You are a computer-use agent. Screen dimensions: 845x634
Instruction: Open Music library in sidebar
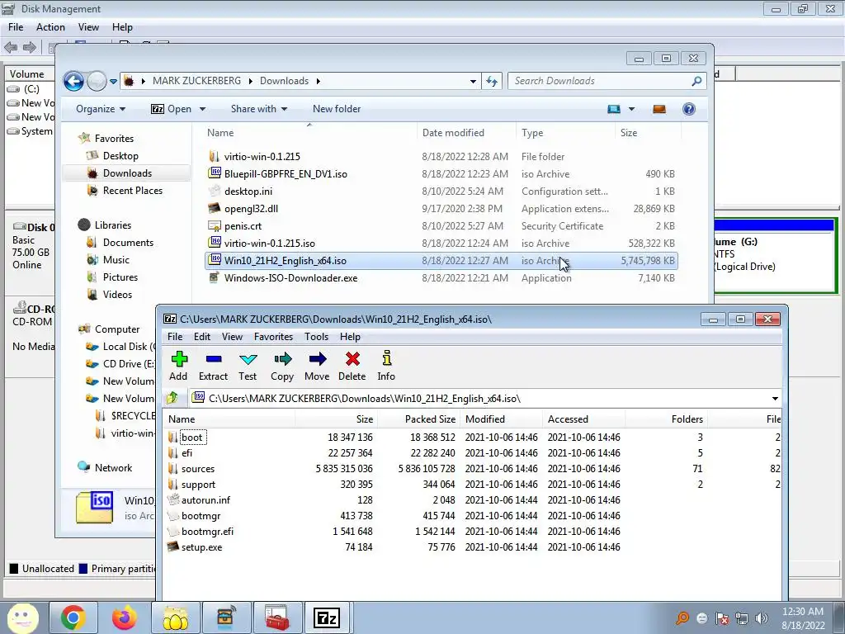116,260
